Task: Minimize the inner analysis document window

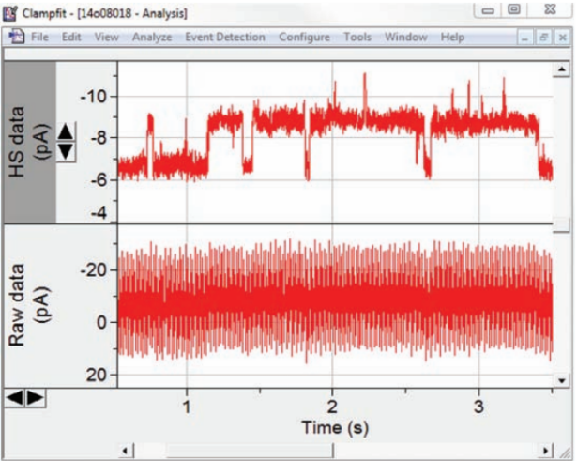Action: (x=527, y=38)
